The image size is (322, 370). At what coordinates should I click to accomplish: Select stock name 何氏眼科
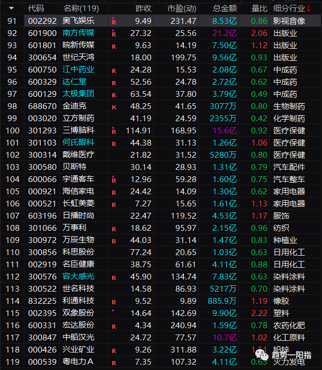(78, 142)
